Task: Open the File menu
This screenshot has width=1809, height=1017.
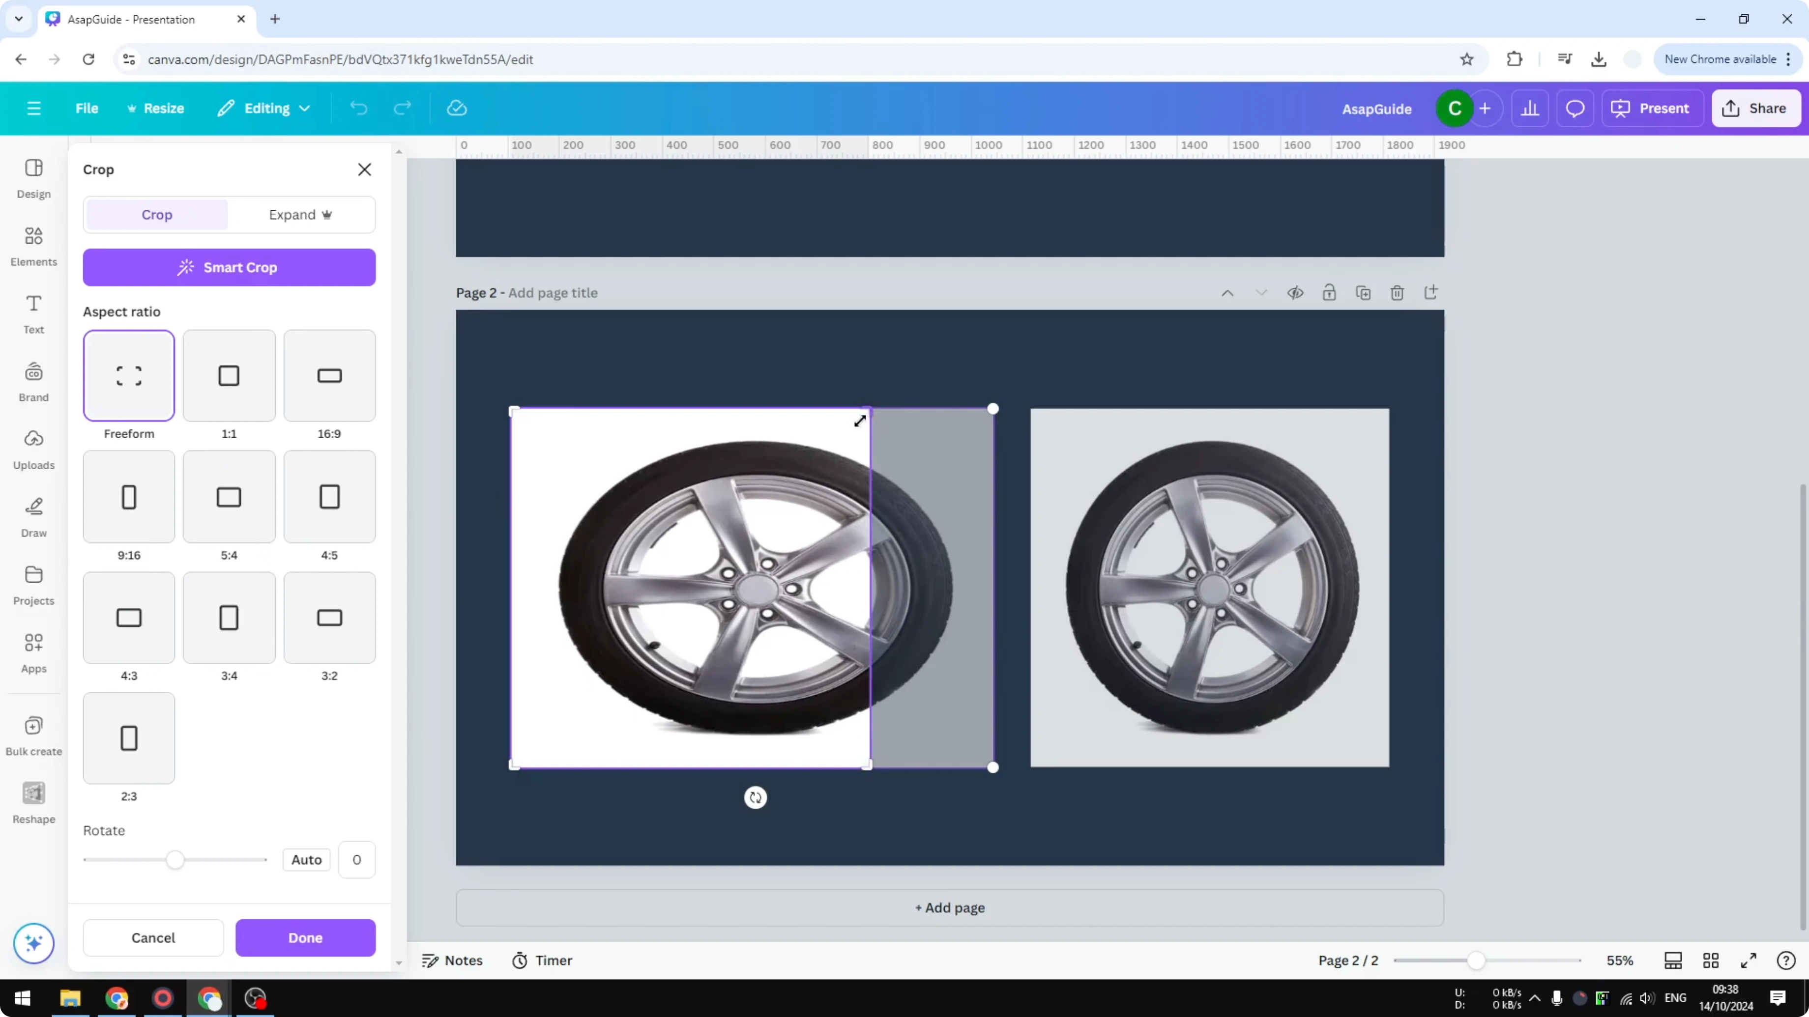Action: pyautogui.click(x=87, y=108)
